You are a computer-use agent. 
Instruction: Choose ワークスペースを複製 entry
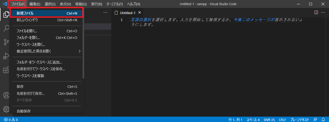point(47,76)
